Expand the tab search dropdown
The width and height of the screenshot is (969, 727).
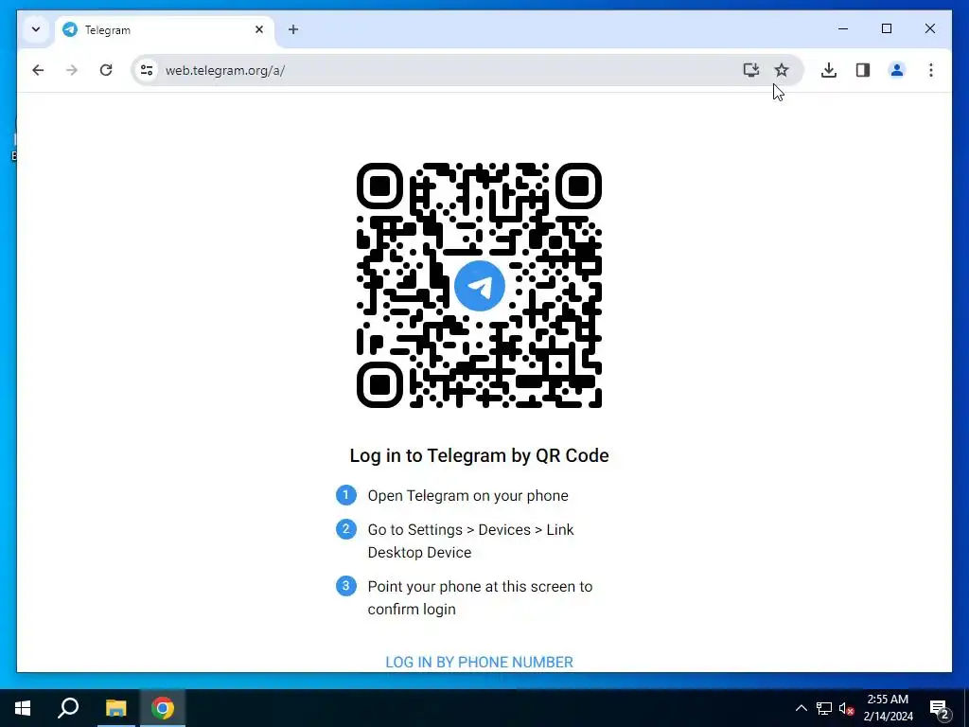(x=36, y=29)
